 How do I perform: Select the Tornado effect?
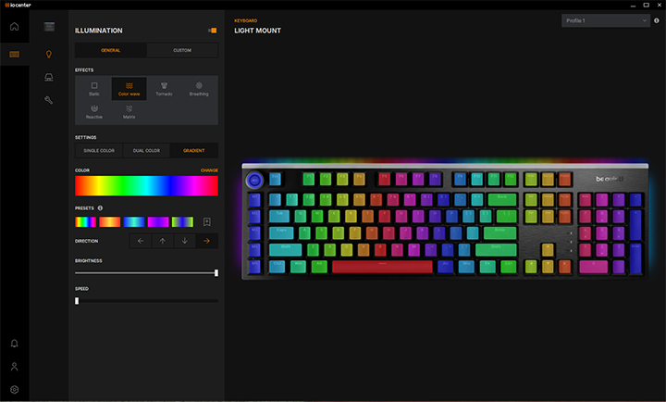pyautogui.click(x=164, y=88)
